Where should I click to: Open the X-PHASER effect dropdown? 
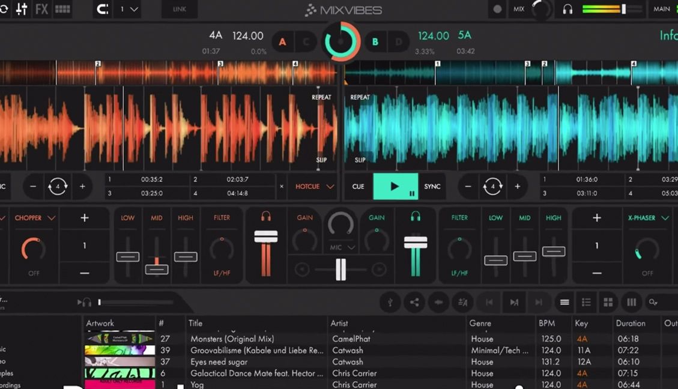pyautogui.click(x=648, y=218)
